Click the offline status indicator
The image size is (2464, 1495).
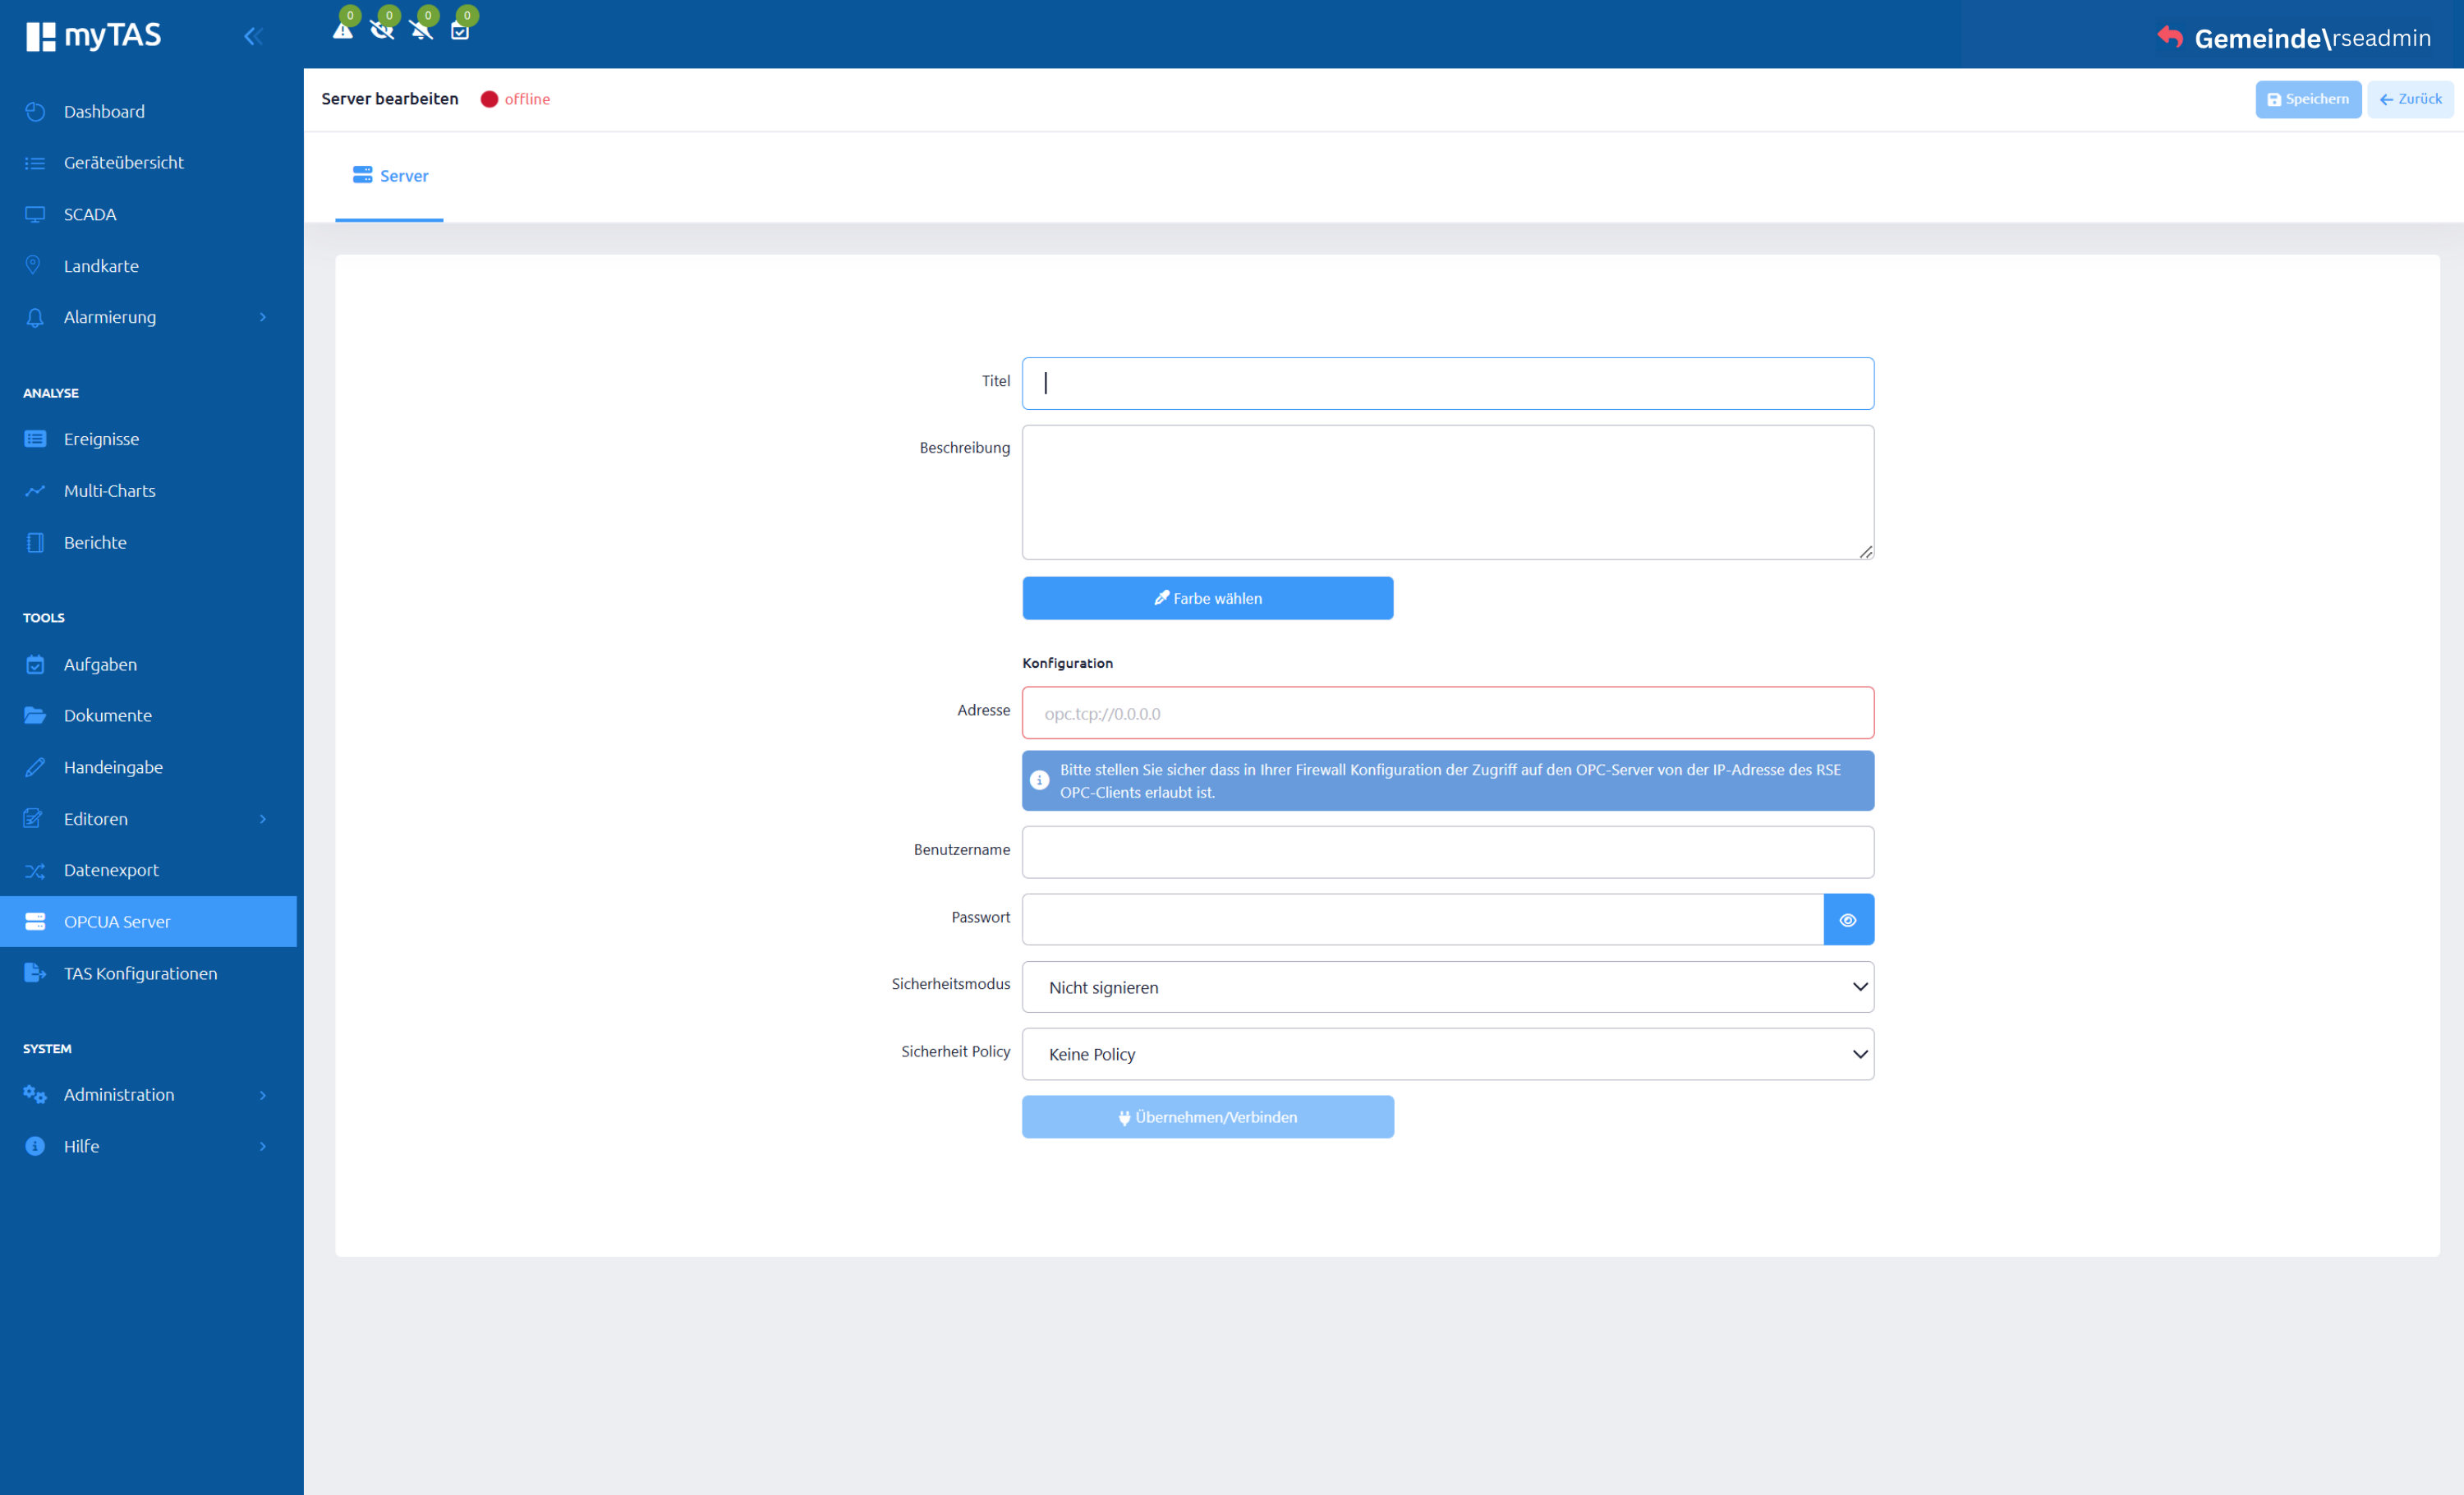pos(515,99)
